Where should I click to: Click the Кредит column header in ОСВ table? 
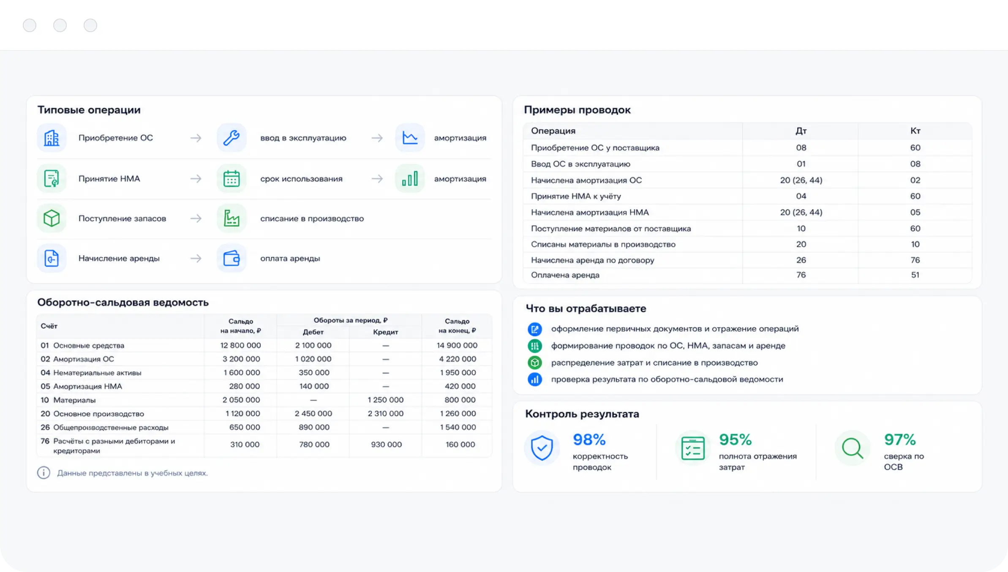(x=385, y=332)
